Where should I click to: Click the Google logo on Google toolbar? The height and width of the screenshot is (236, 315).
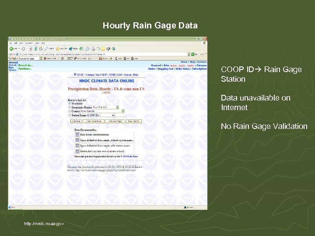click(12, 59)
